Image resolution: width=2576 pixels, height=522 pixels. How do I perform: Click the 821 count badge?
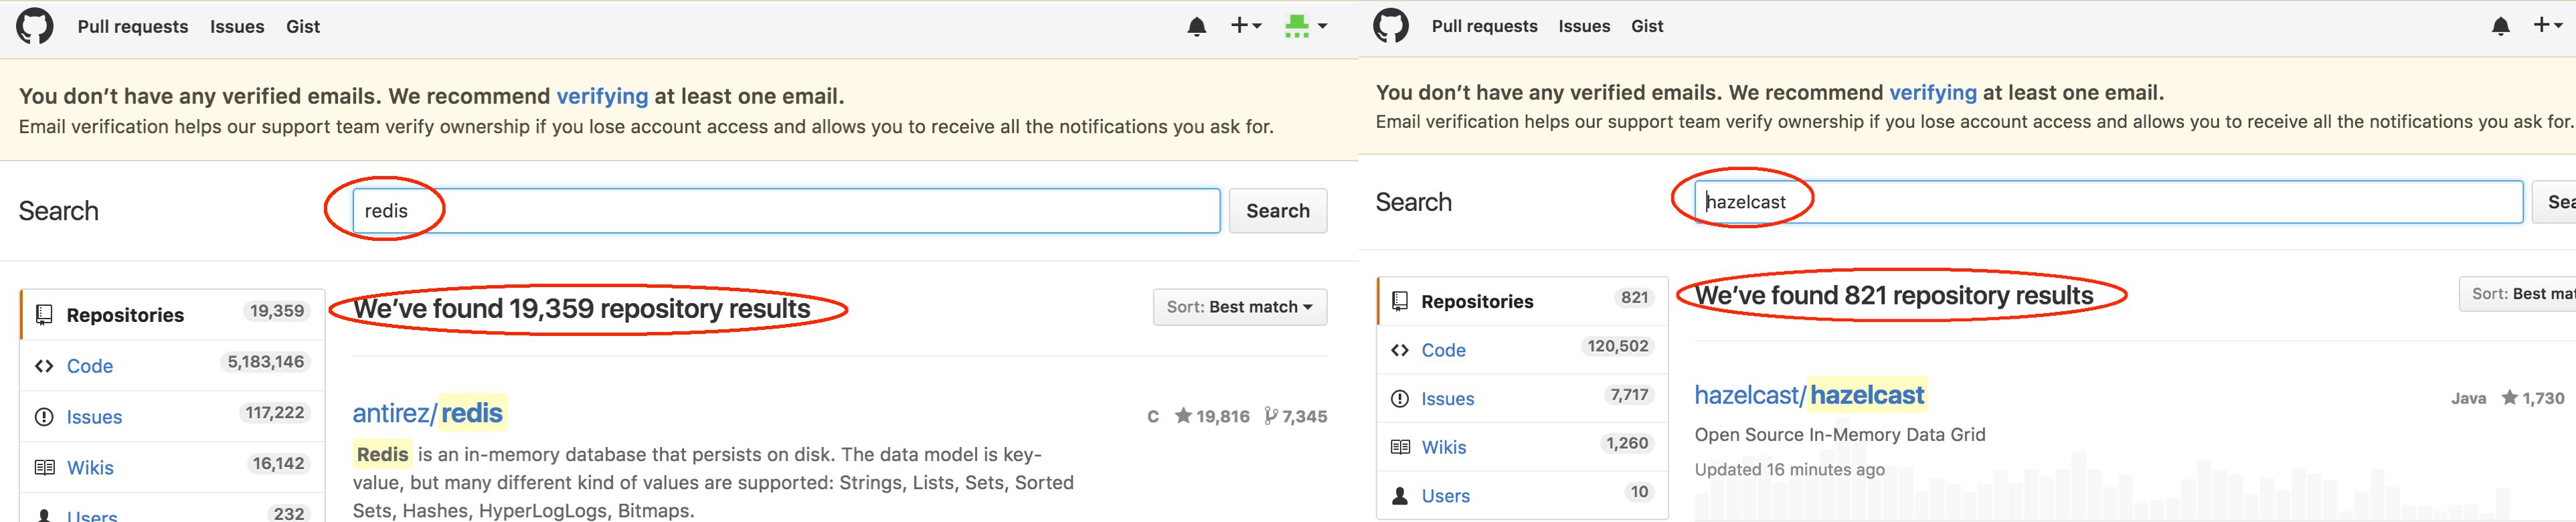pyautogui.click(x=1635, y=297)
